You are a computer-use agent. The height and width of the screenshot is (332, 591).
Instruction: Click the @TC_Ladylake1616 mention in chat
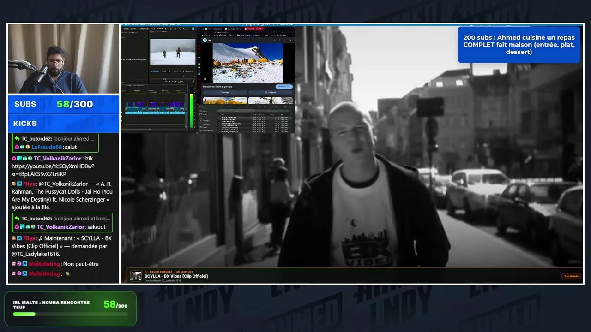tap(36, 254)
